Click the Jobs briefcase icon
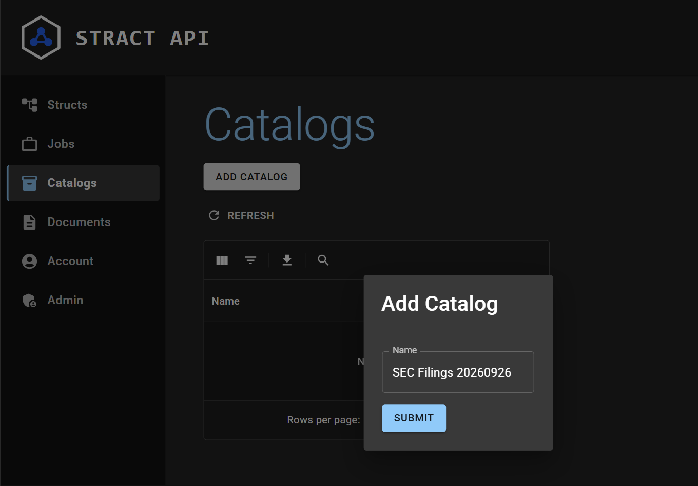The height and width of the screenshot is (486, 698). (x=30, y=144)
